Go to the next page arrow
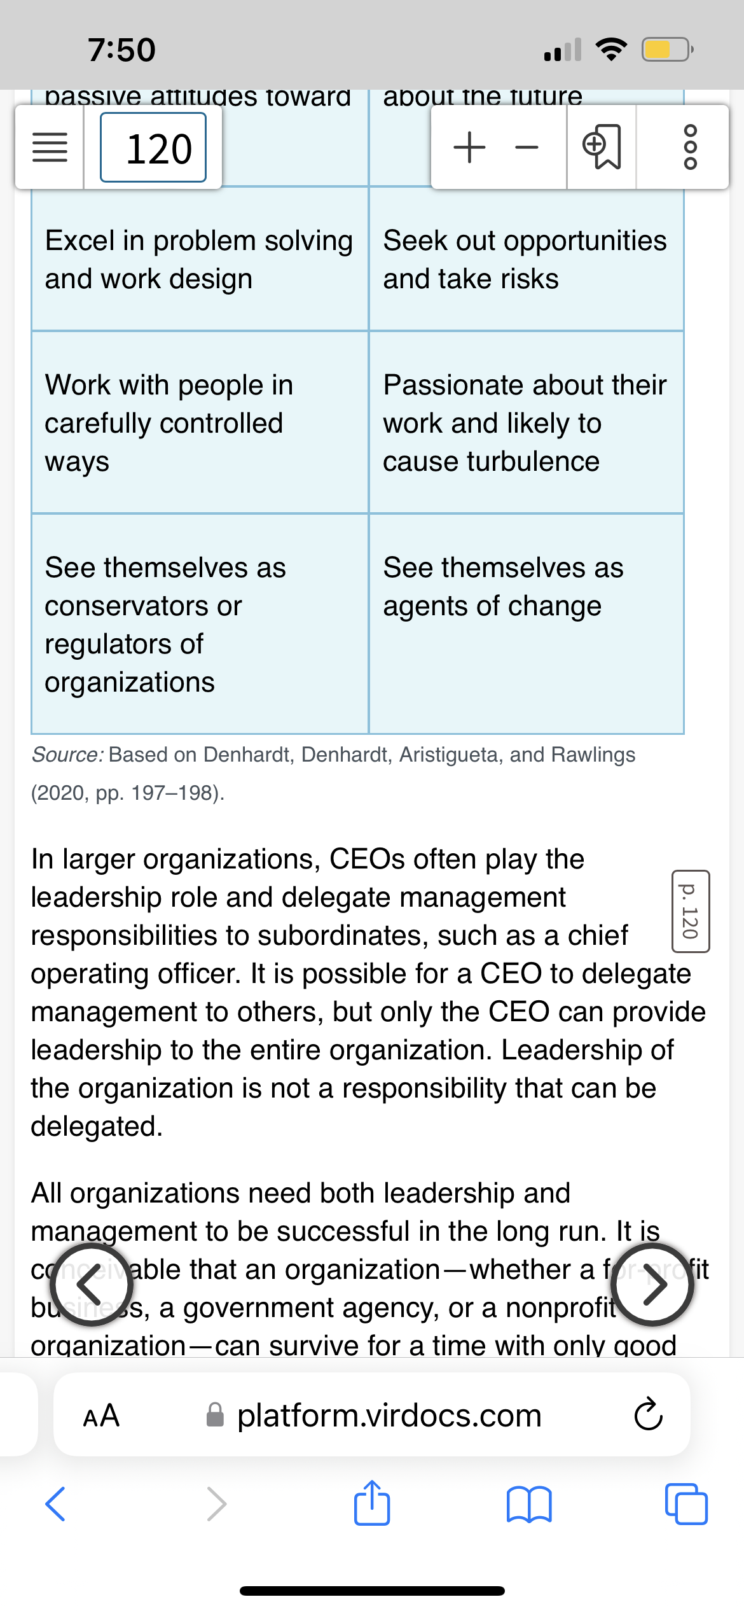Image resolution: width=744 pixels, height=1611 pixels. click(652, 1284)
